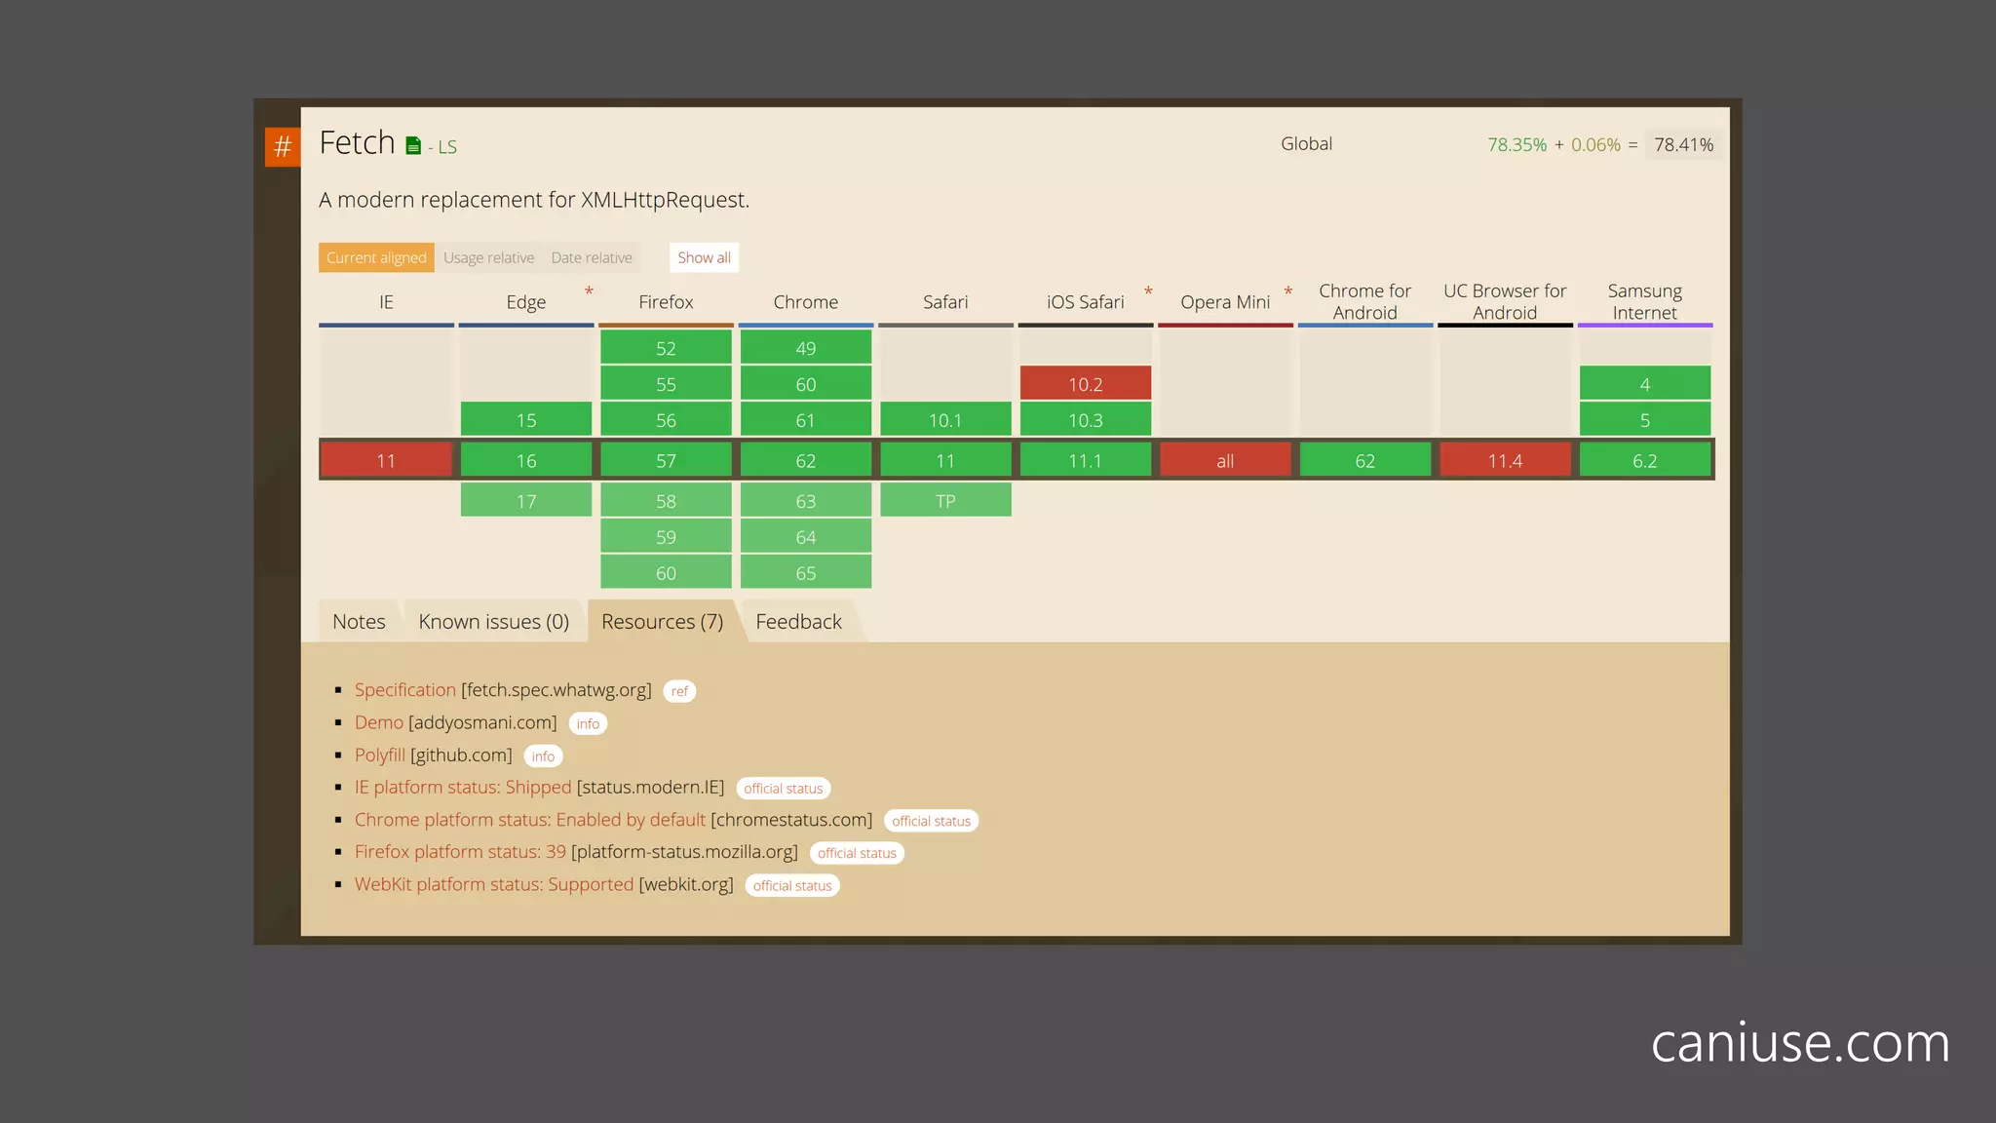This screenshot has height=1123, width=1996.
Task: Select the Current aligned view mode
Action: pyautogui.click(x=376, y=257)
